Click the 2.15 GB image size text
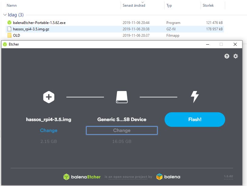This screenshot has width=247, height=186. (x=49, y=141)
